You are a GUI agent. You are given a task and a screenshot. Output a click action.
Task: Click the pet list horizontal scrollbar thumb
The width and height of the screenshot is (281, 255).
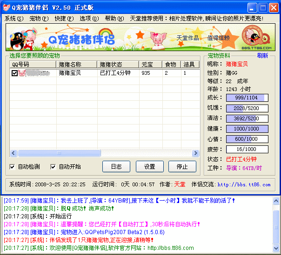point(59,153)
